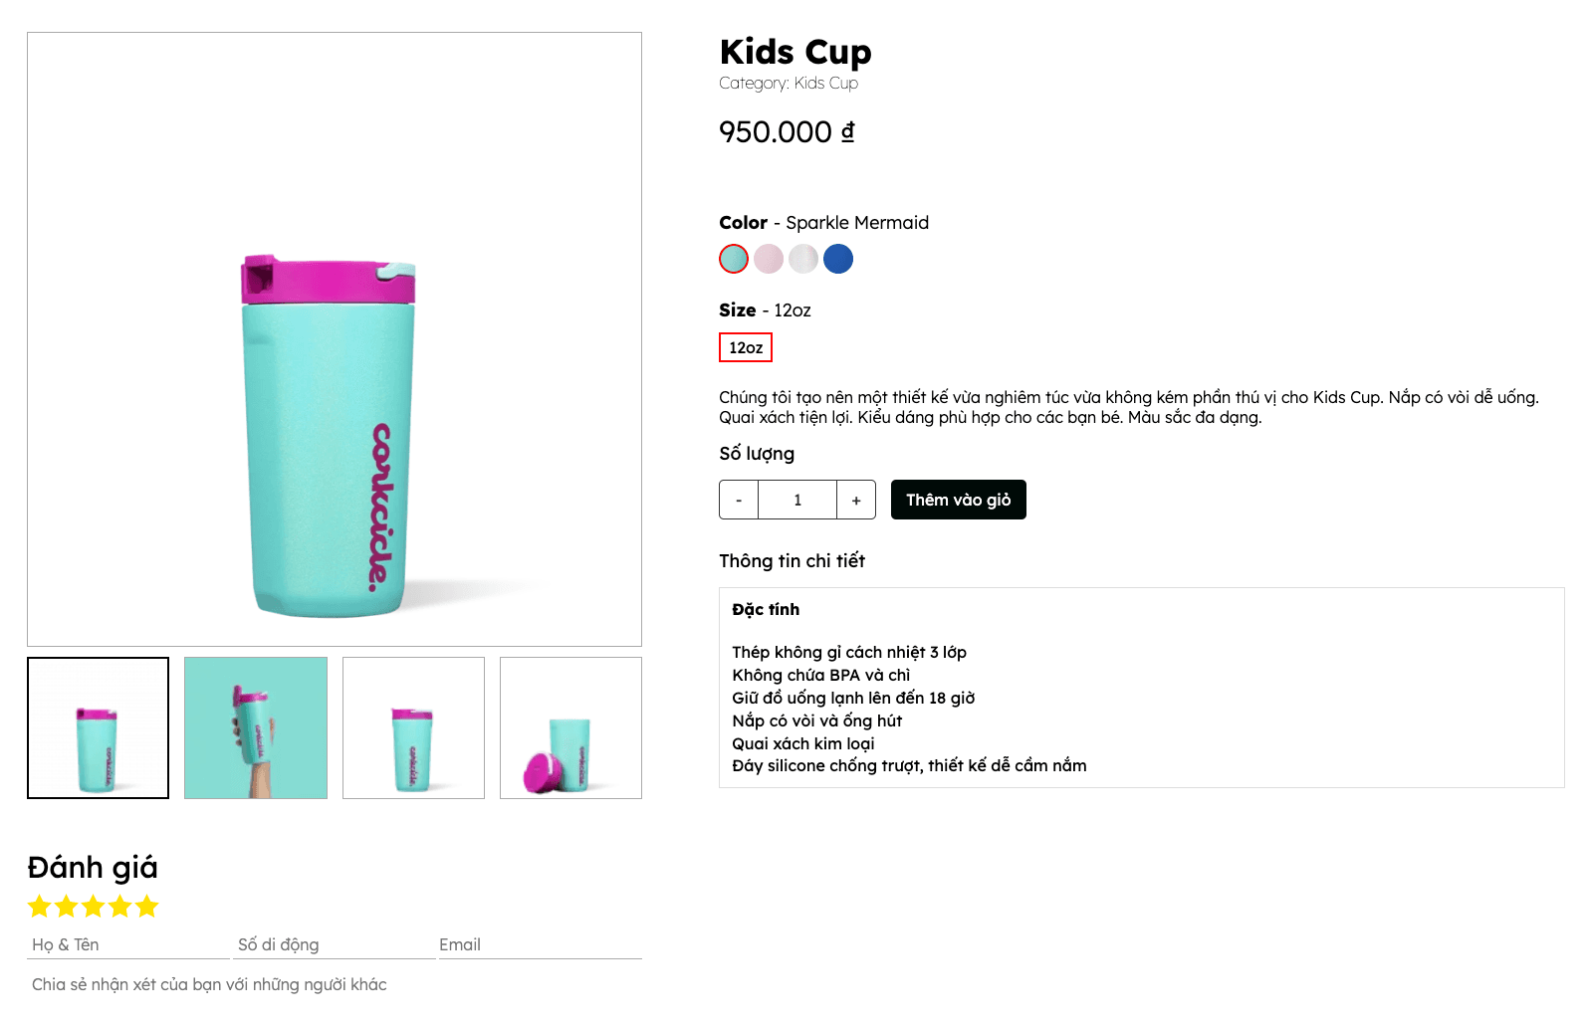Choose the pale pink color swatch
Screen dimensions: 1589x1028
coord(769,259)
